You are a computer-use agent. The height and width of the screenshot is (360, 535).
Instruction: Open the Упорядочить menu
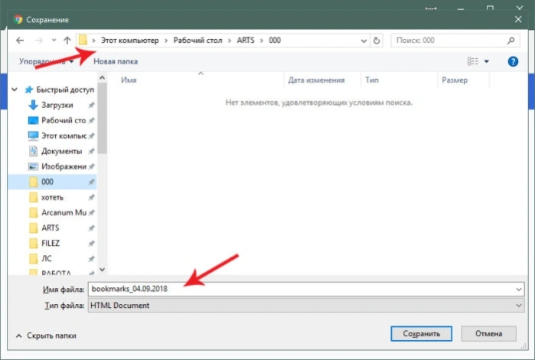(46, 61)
